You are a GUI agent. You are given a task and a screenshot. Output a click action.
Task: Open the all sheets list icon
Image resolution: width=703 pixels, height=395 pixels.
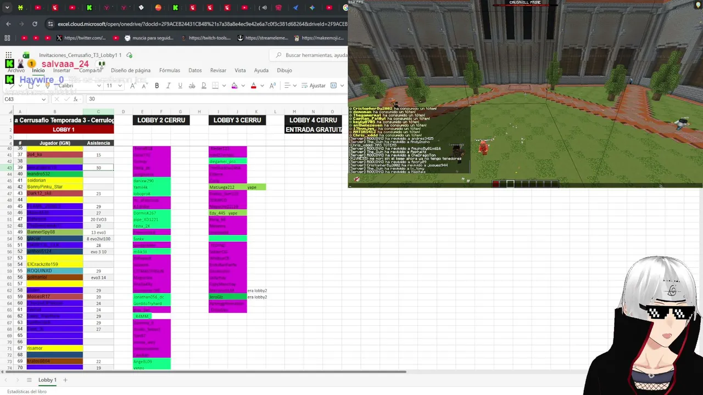(29, 380)
